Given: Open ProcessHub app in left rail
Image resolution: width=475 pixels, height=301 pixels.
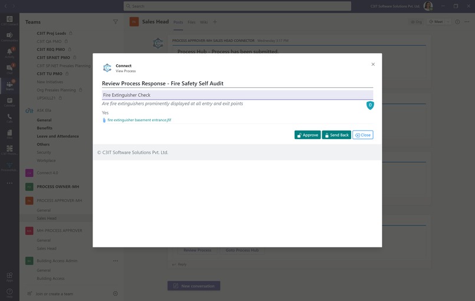Looking at the screenshot, I should point(9,167).
